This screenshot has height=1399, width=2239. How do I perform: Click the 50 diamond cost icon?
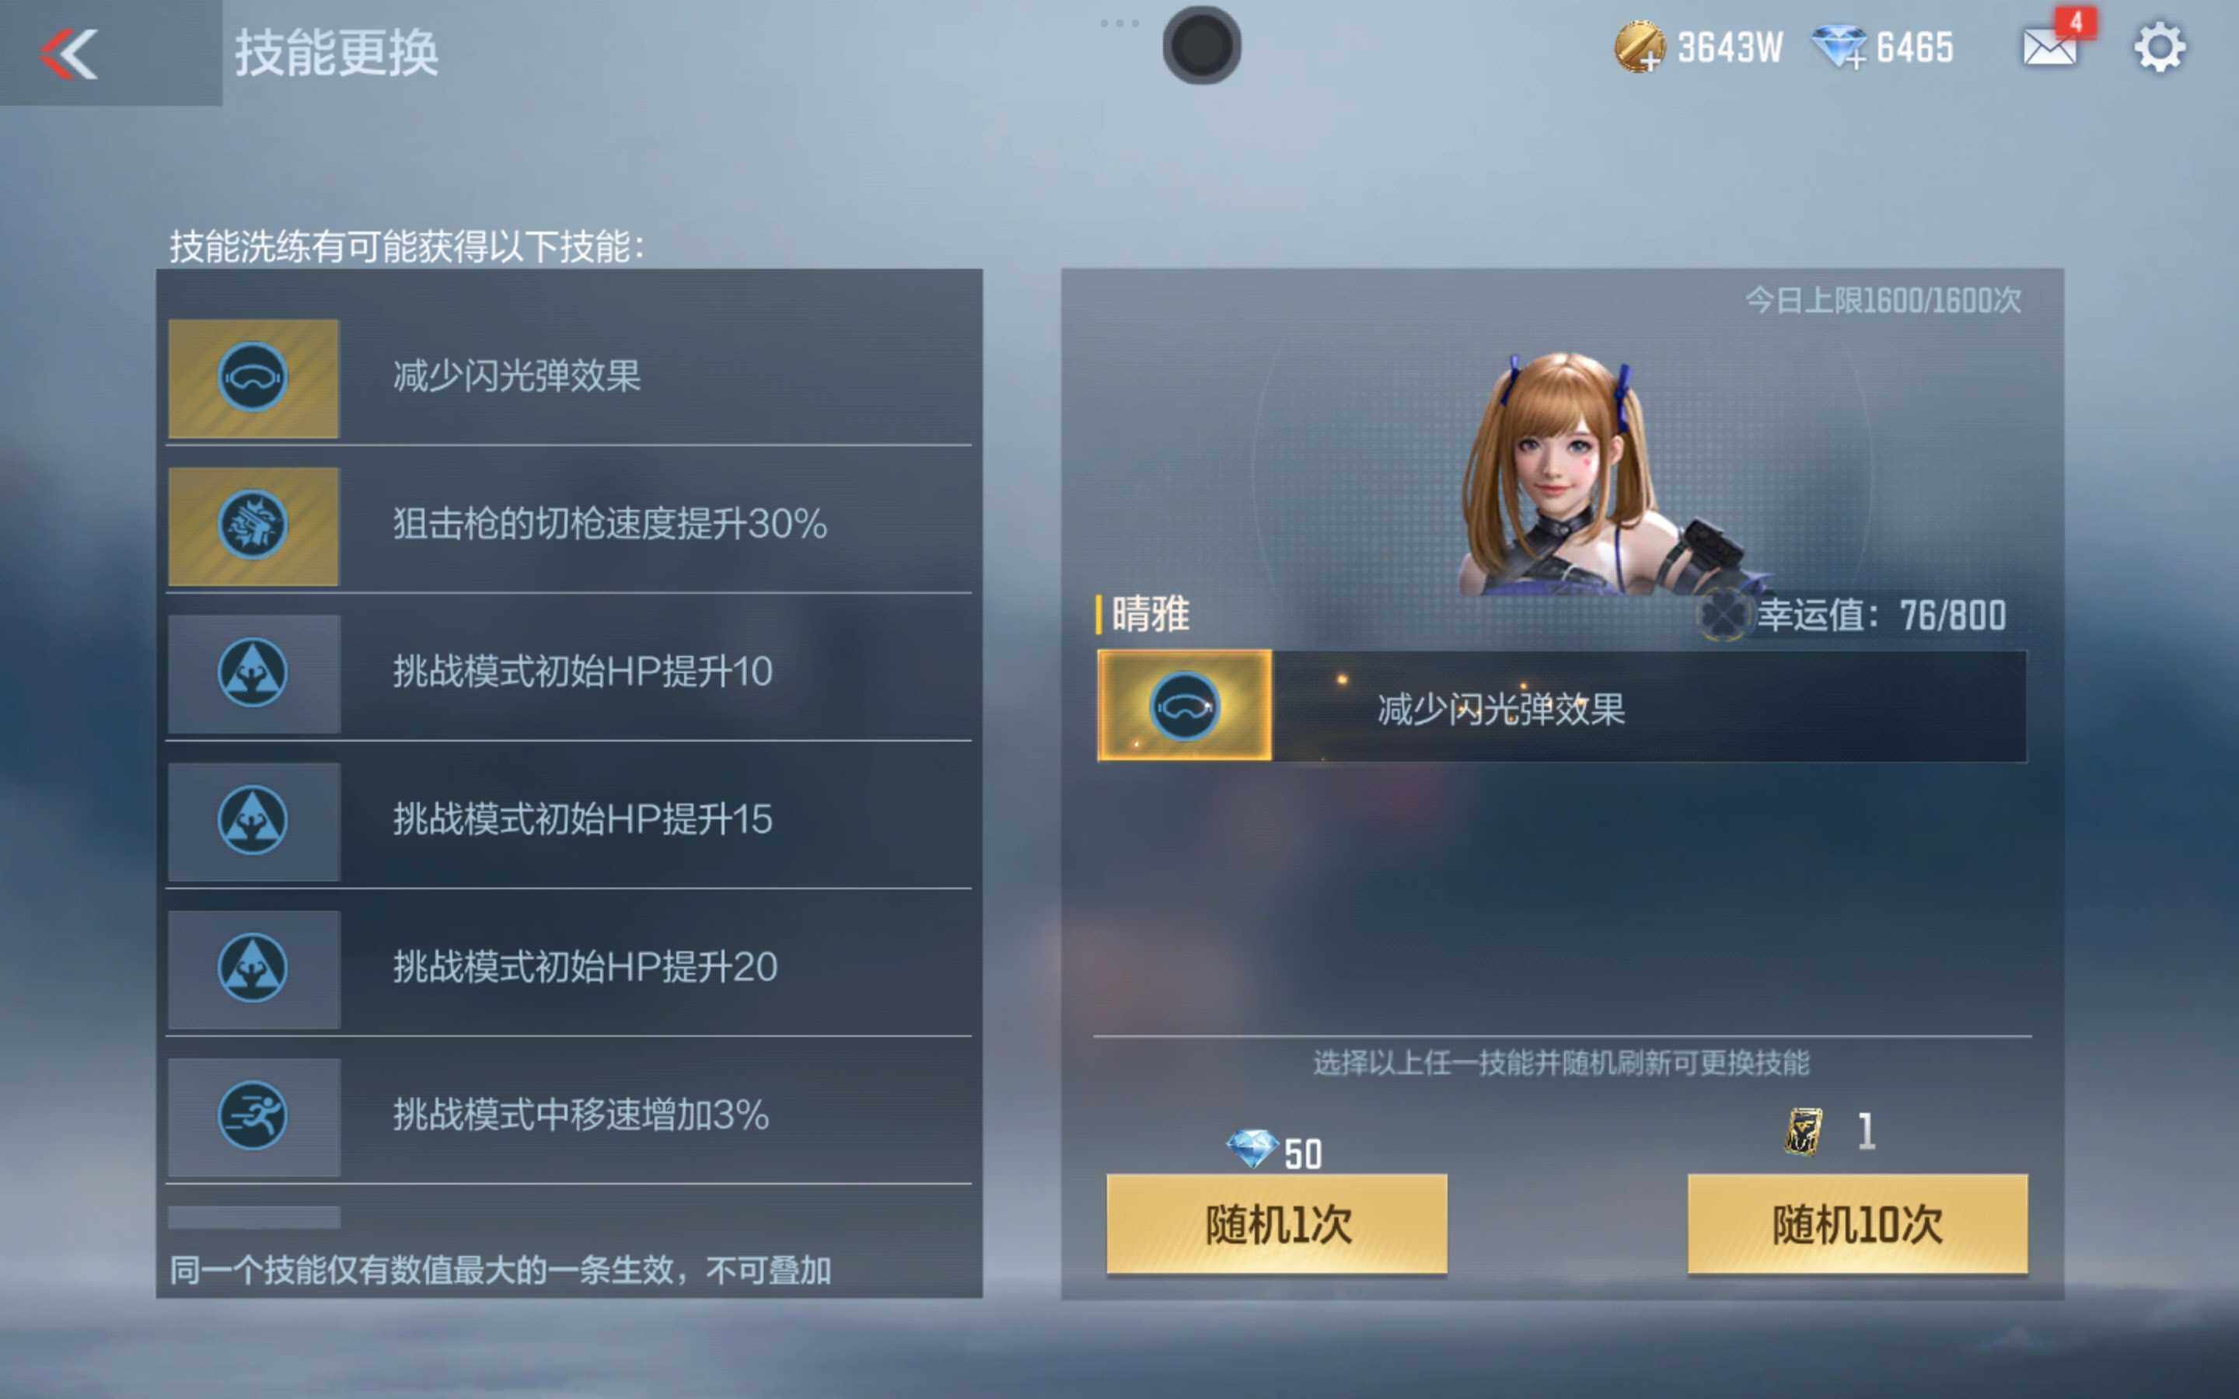pos(1252,1150)
